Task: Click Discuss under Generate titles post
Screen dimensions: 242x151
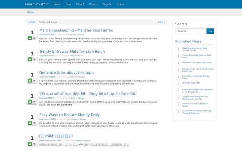Action: click(x=82, y=77)
